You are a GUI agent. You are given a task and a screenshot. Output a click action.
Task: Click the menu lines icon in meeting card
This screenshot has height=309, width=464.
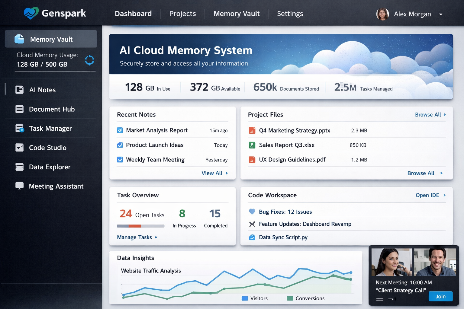pos(380,299)
